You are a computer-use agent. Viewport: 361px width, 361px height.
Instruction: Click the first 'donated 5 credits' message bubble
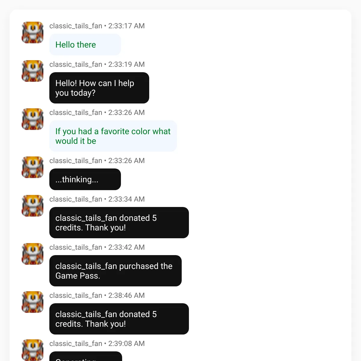pyautogui.click(x=119, y=223)
